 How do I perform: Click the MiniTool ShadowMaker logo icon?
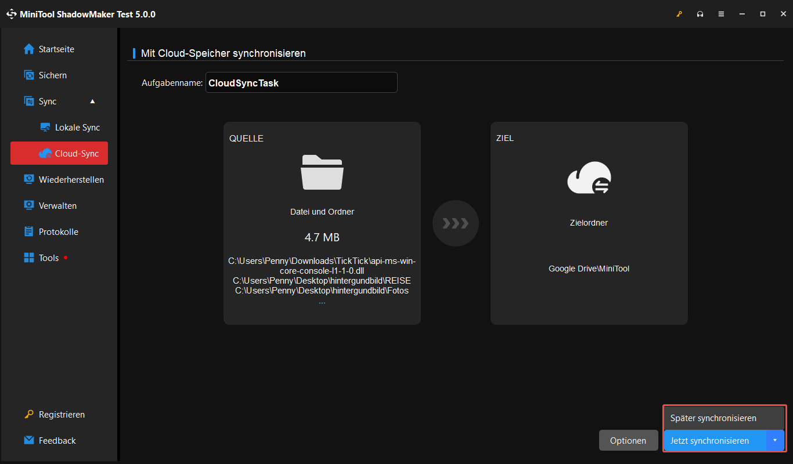(12, 14)
